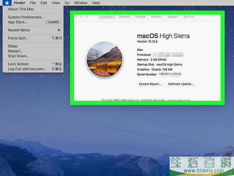Open the Apple menu icon
The image size is (234, 176).
[7, 3]
